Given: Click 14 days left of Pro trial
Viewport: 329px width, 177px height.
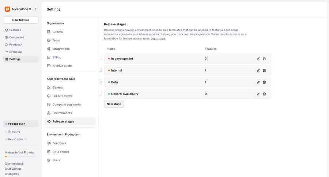Looking at the screenshot, I should tap(19, 152).
